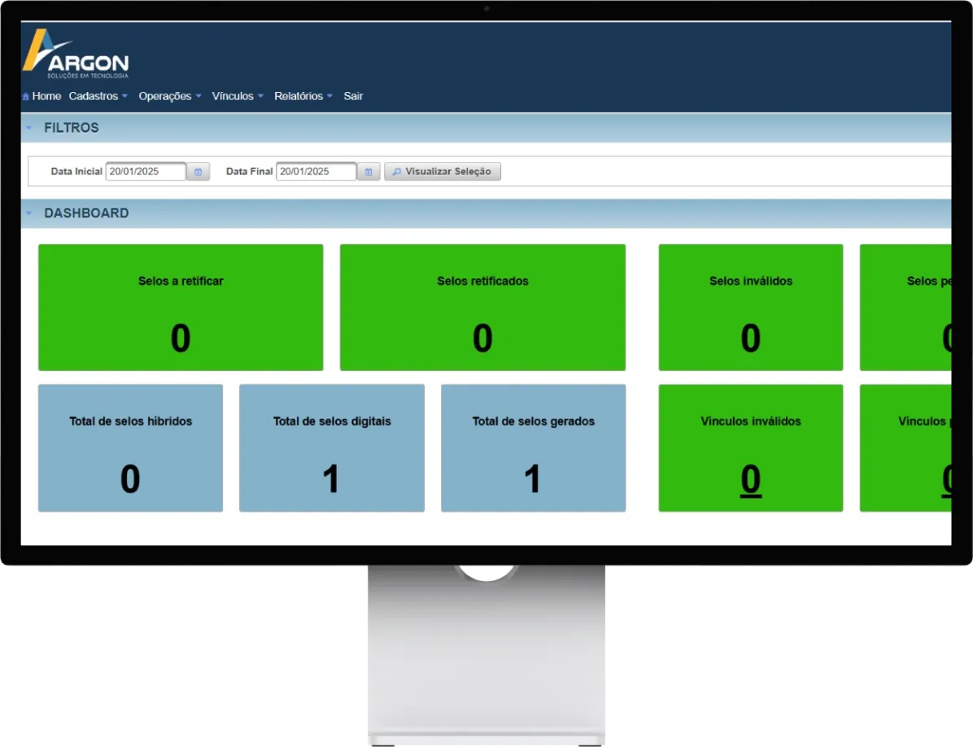The width and height of the screenshot is (973, 747).
Task: Click the Vínculos inválidos count link
Action: (x=750, y=481)
